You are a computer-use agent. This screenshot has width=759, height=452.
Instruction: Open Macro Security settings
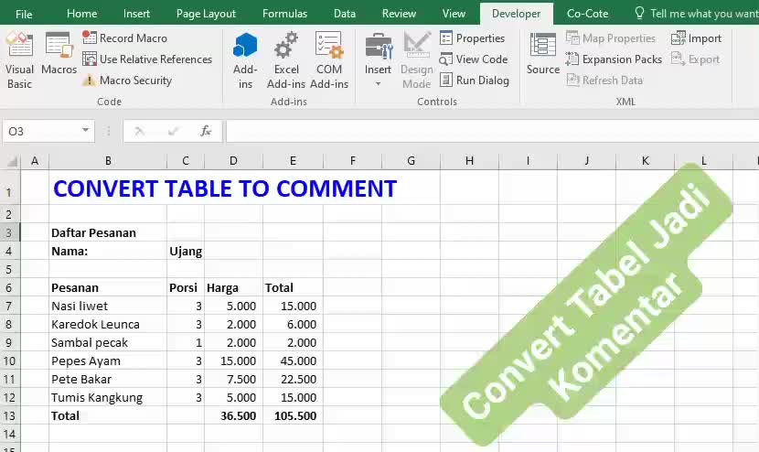(127, 80)
